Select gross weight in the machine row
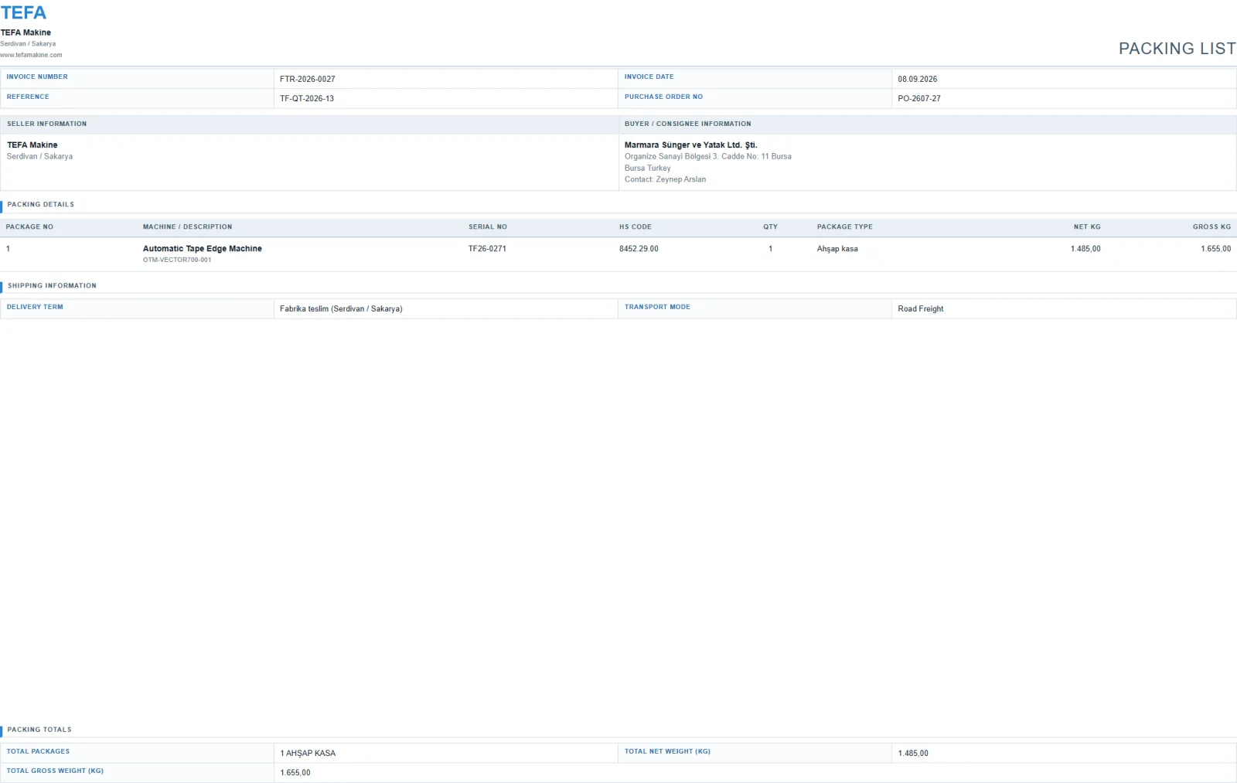The image size is (1237, 783). [x=1215, y=249]
